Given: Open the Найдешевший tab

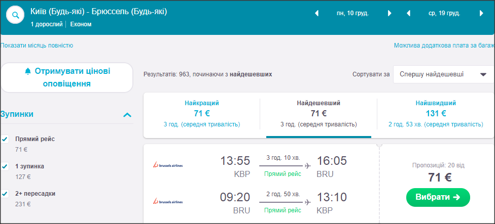Looking at the screenshot, I should click(319, 114).
